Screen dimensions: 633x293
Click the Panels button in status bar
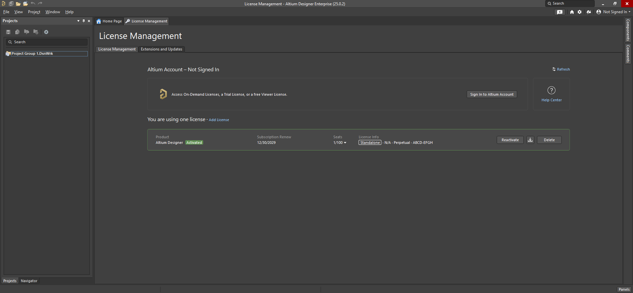point(624,289)
